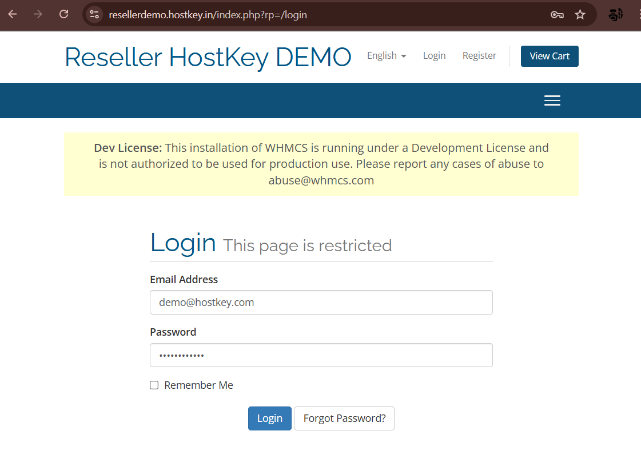Go to the Register page
Image resolution: width=641 pixels, height=455 pixels.
[x=479, y=56]
